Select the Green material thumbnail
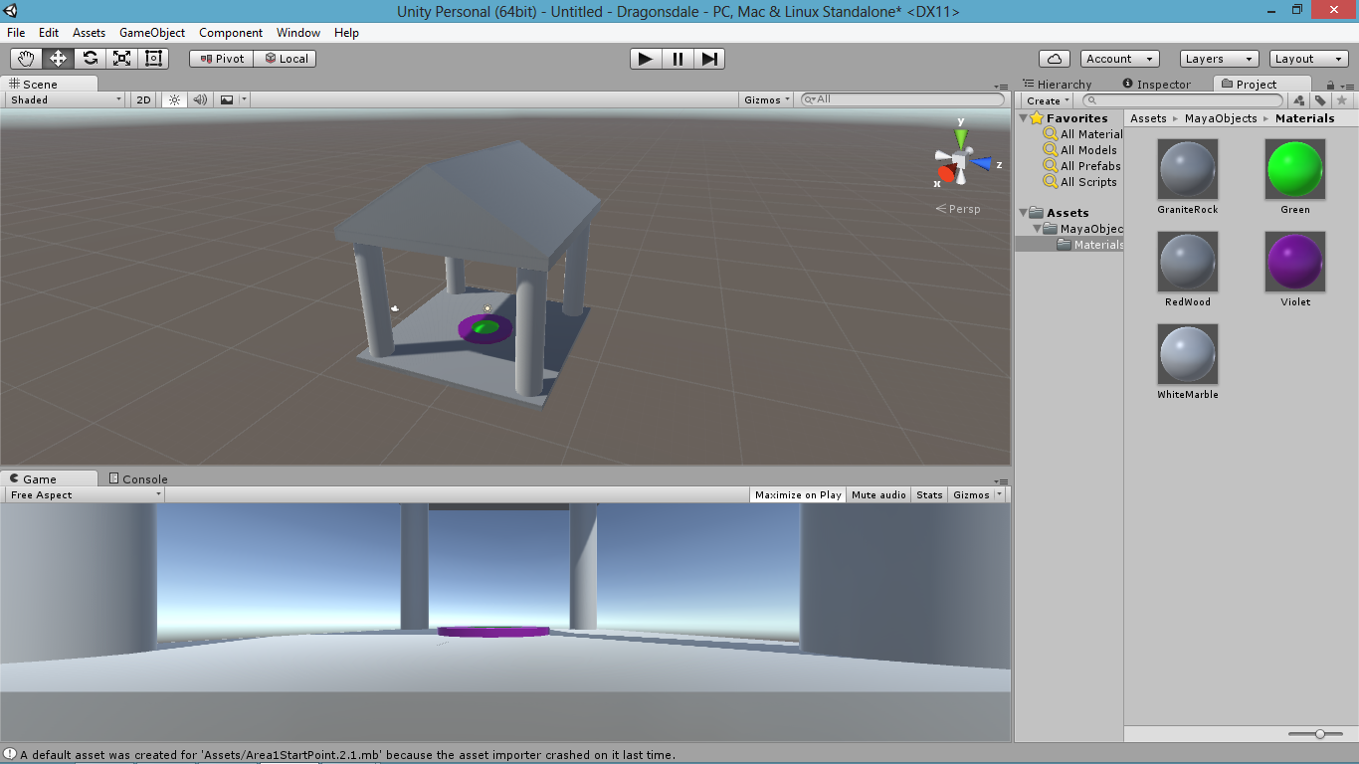Viewport: 1359px width, 764px height. coord(1295,169)
